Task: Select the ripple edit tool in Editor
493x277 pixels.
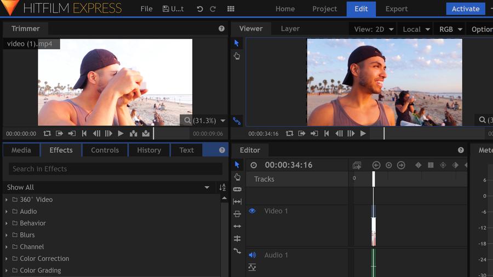Action: click(237, 226)
